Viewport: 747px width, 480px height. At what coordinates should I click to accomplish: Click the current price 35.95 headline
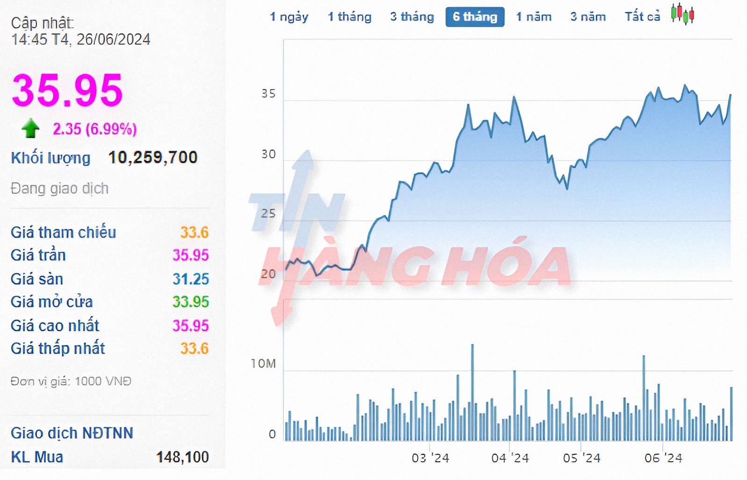[x=67, y=90]
